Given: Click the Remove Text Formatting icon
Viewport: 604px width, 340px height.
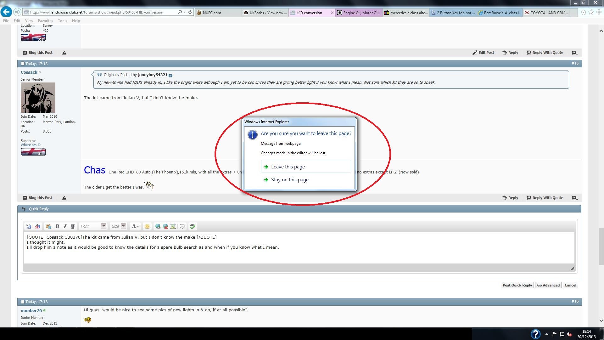Looking at the screenshot, I should [x=38, y=226].
